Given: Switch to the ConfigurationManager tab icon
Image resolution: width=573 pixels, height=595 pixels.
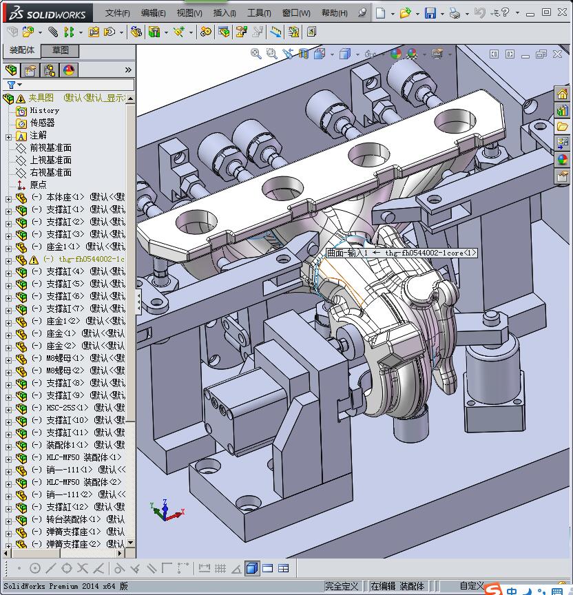Looking at the screenshot, I should [x=50, y=70].
